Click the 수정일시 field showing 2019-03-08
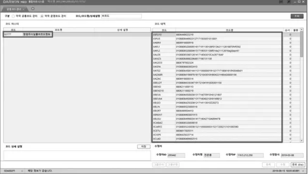Viewport: 308px width, 174px height. coord(292,155)
